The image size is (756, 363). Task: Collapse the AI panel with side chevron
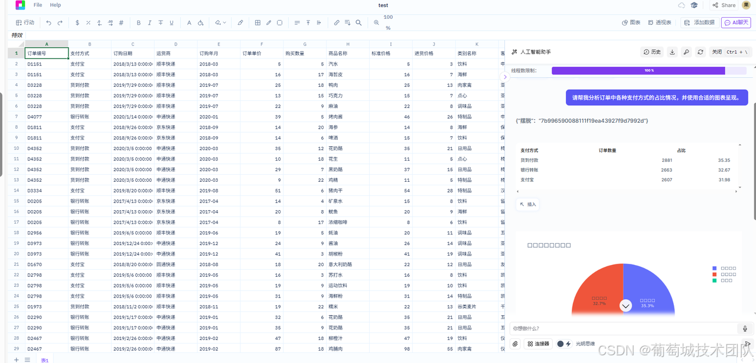tap(505, 77)
